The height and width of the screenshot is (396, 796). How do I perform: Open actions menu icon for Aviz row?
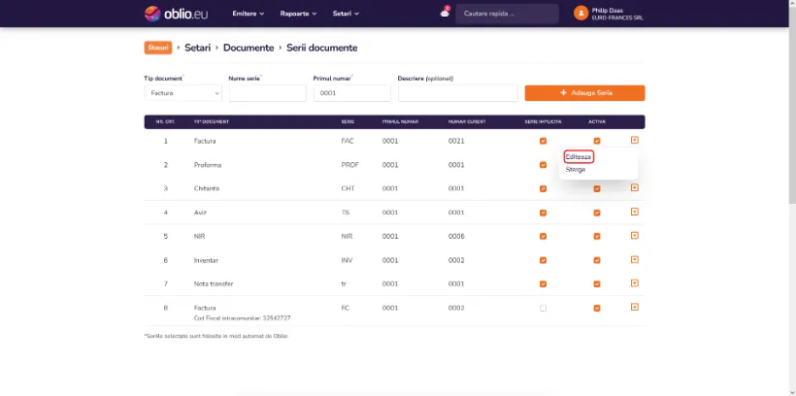(x=635, y=212)
